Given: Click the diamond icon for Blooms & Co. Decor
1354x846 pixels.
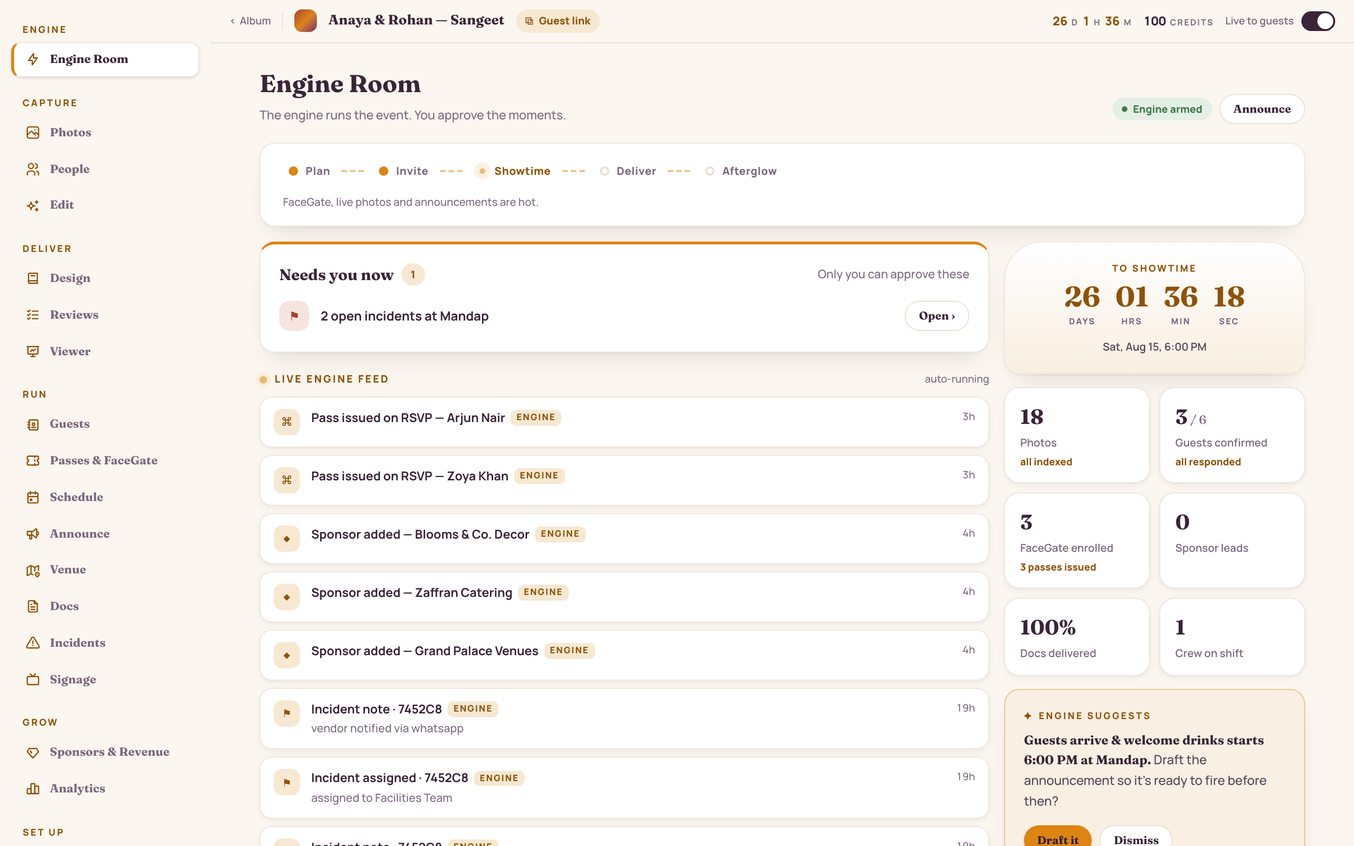Looking at the screenshot, I should coord(286,539).
